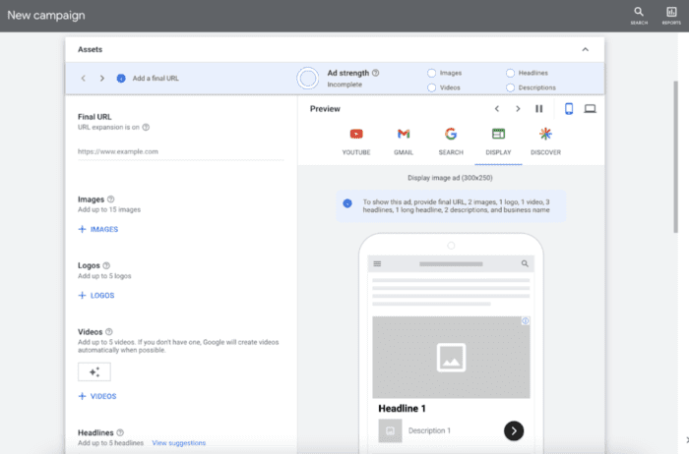Go to next preview with right chevron
This screenshot has height=454, width=689.
(518, 108)
